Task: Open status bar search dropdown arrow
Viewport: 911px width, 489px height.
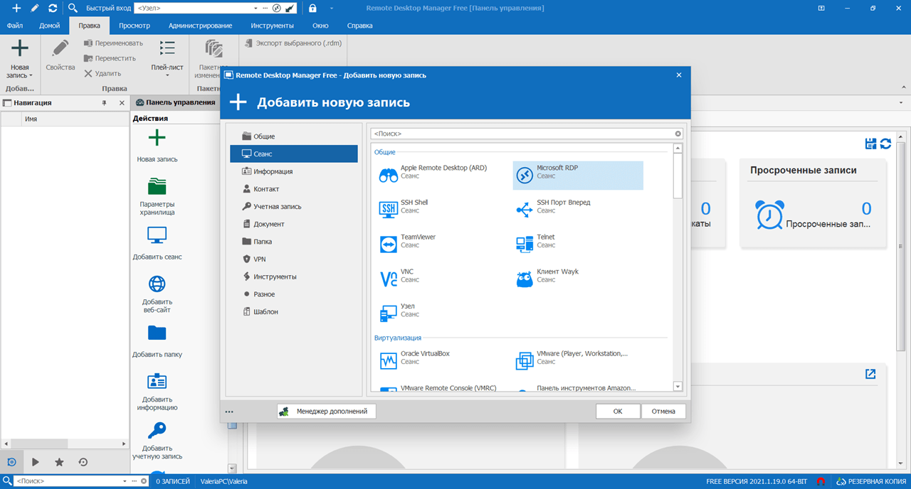Action: point(125,481)
